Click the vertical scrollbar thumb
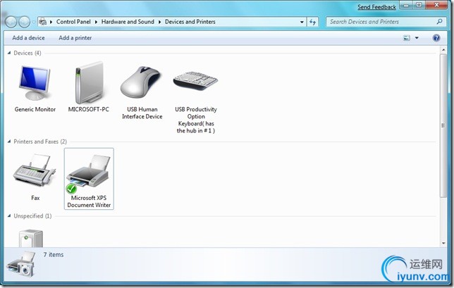 443,125
